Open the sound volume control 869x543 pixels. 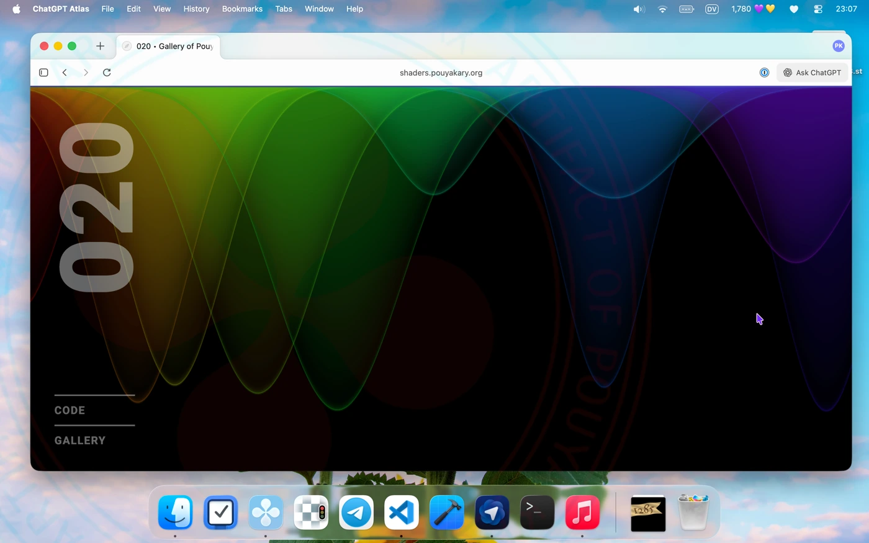pyautogui.click(x=639, y=9)
